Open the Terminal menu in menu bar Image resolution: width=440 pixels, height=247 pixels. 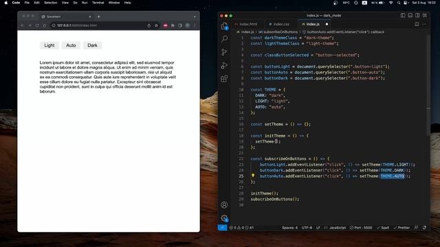point(98,3)
